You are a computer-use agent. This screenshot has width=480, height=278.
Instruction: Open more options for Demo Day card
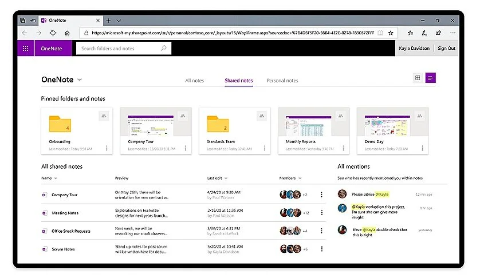tap(423, 148)
